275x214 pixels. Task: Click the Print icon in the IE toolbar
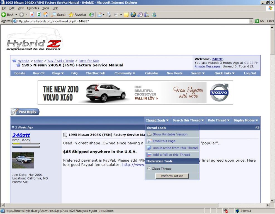(109, 15)
